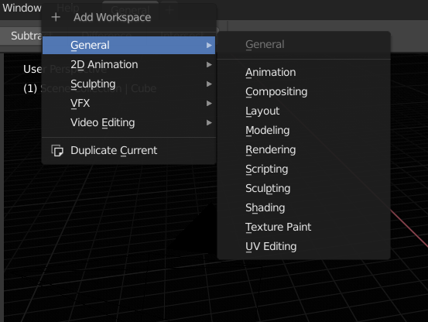The image size is (428, 322).
Task: Open the Window menu in the menu bar
Action: [22, 8]
